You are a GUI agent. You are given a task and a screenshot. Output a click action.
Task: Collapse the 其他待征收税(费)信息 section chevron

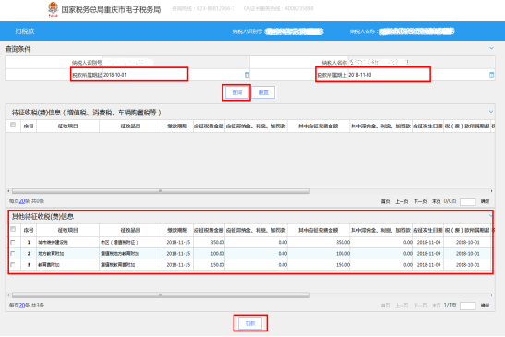[x=491, y=215]
